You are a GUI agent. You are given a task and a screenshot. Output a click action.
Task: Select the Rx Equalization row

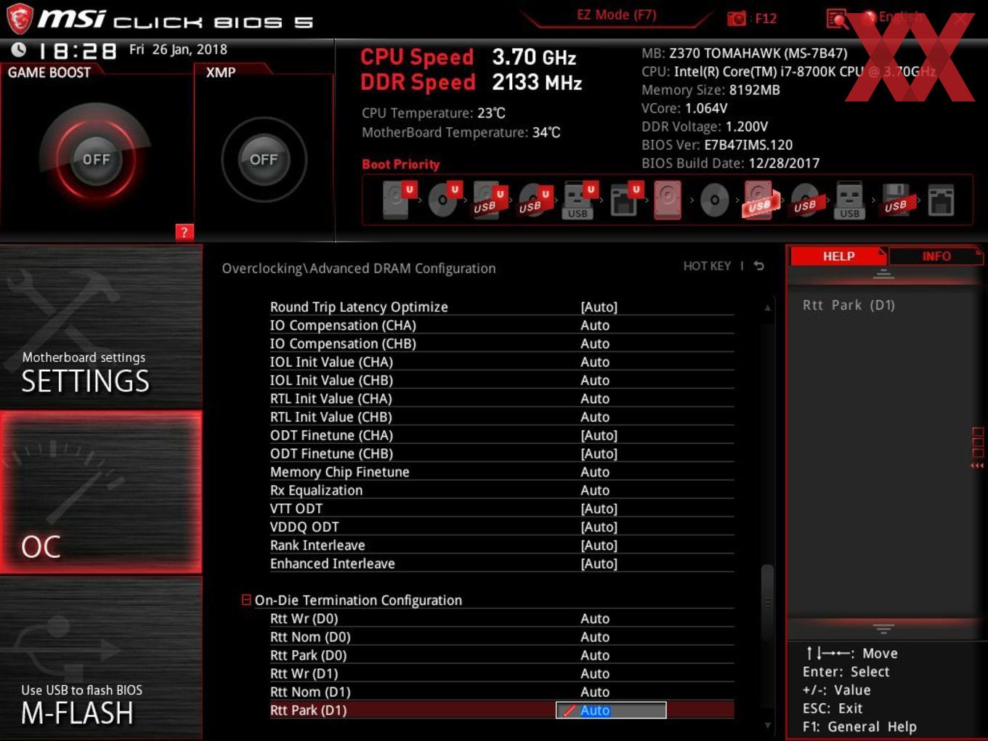[x=501, y=490]
